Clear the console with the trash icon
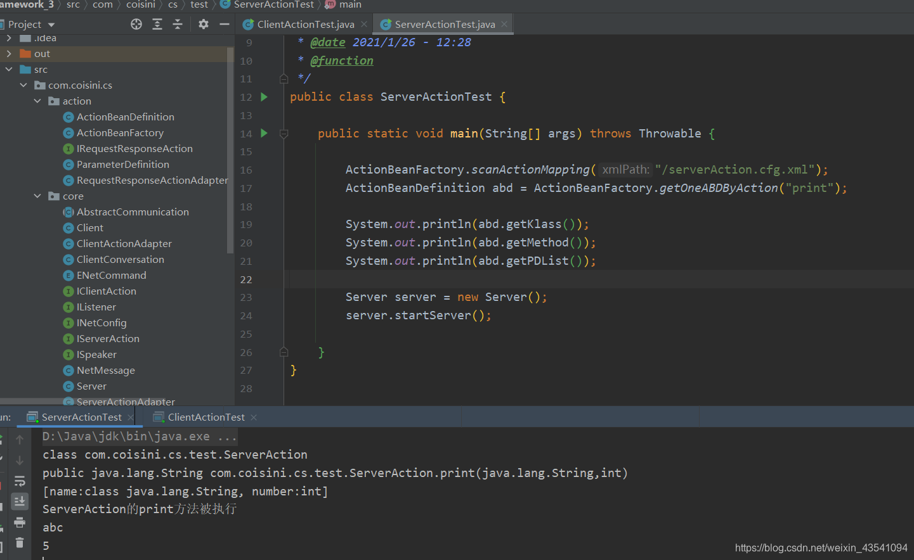This screenshot has height=560, width=914. [20, 543]
